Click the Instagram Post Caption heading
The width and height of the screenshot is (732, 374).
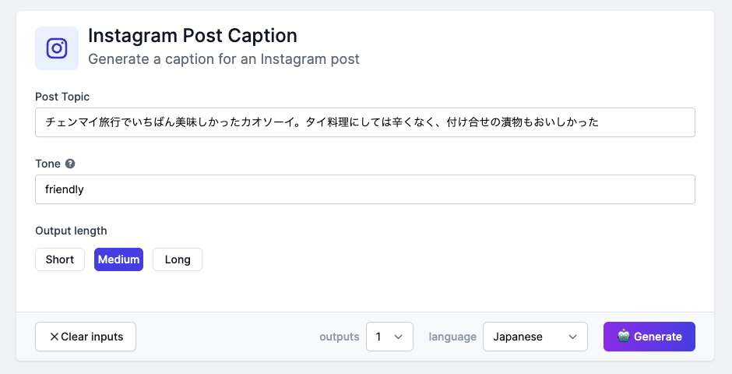[x=192, y=35]
